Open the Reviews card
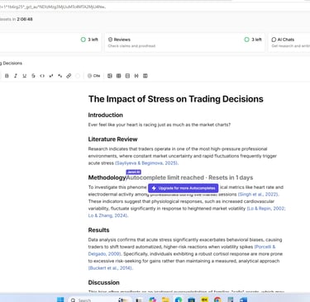This screenshot has height=302, width=310. point(184,42)
